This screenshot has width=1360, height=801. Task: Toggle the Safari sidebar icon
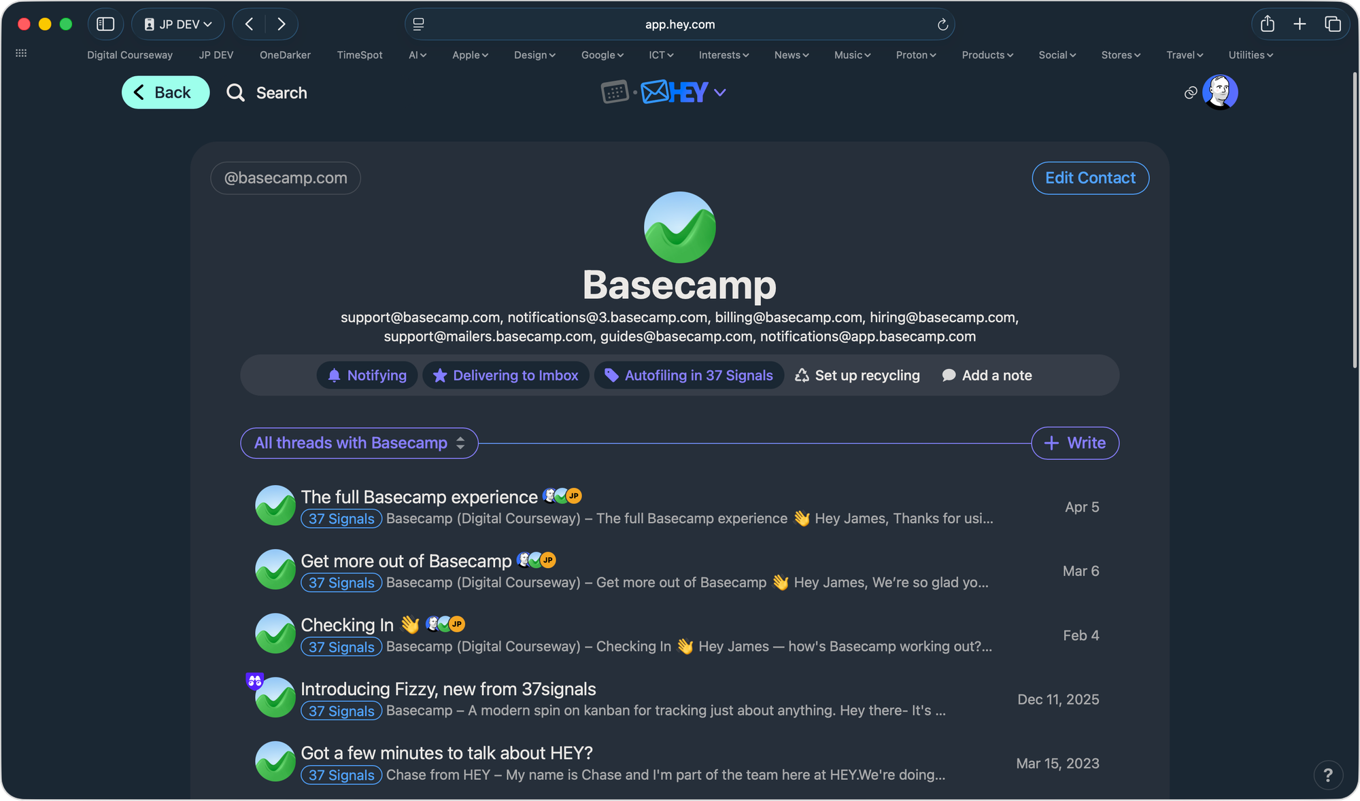click(105, 24)
